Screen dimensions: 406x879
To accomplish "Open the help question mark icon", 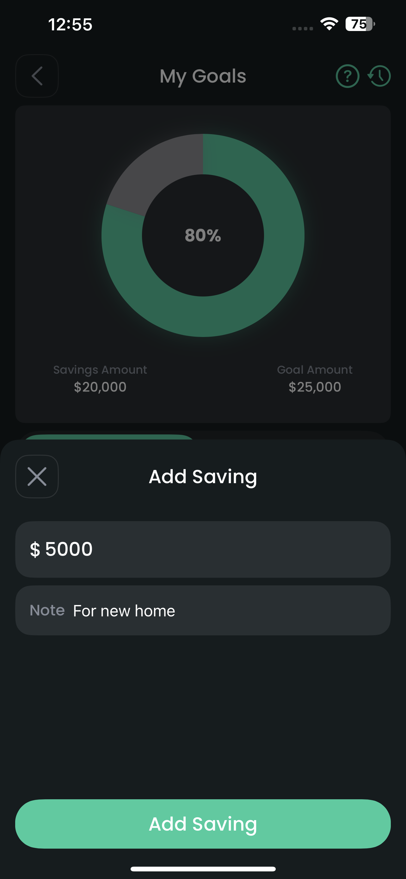I will [x=348, y=76].
